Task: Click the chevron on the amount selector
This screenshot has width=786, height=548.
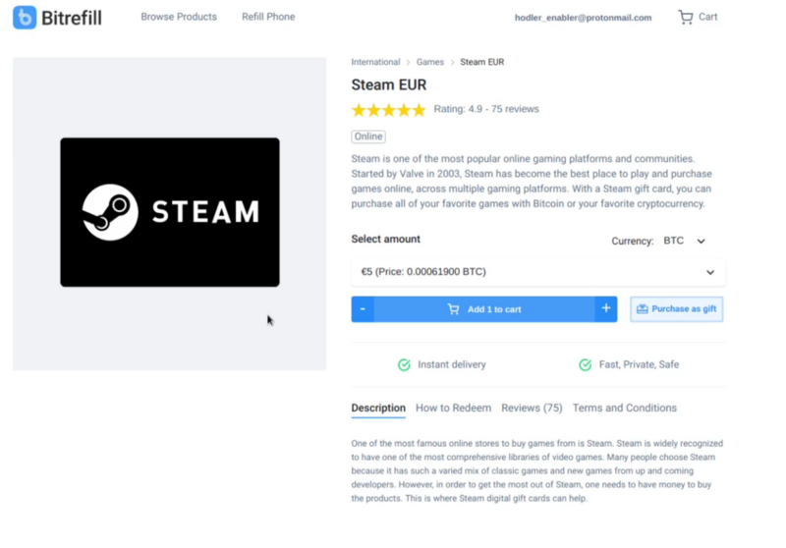Action: pos(710,272)
